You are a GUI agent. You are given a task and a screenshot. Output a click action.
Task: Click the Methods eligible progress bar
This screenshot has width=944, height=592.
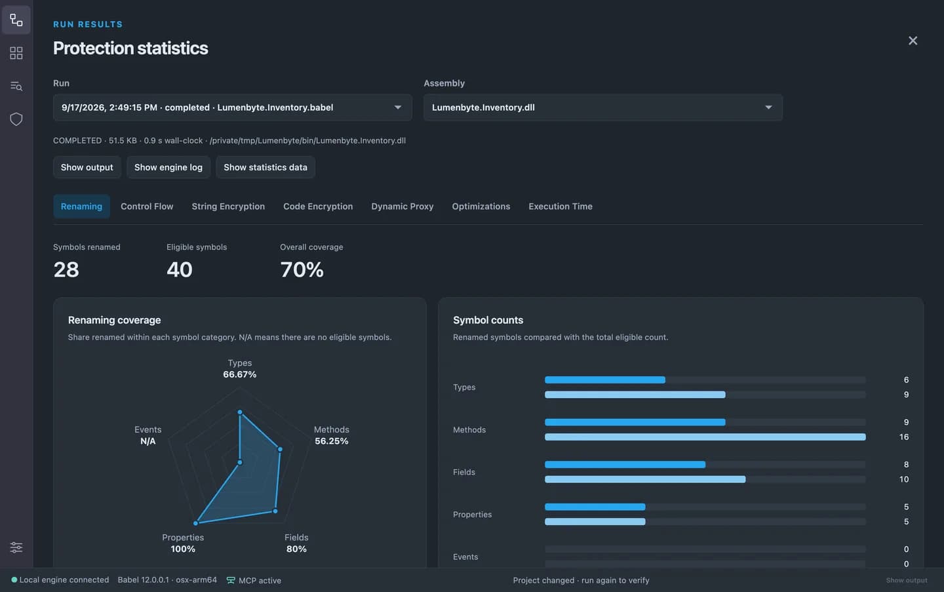point(705,437)
